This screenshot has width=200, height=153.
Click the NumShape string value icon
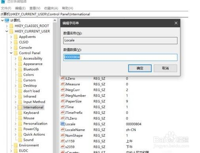pos(62,135)
